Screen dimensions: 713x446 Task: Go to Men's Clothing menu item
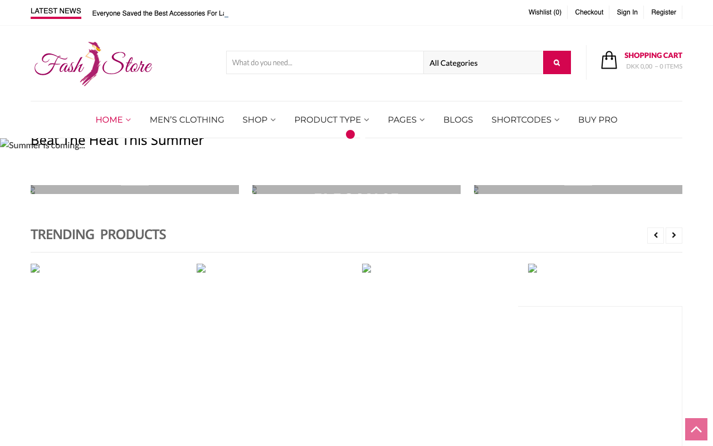(187, 120)
